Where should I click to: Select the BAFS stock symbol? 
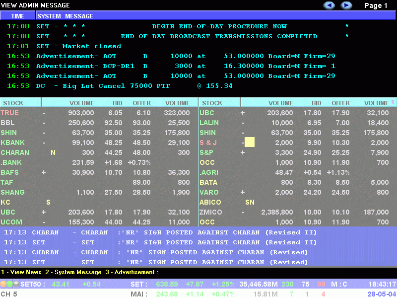pos(9,172)
